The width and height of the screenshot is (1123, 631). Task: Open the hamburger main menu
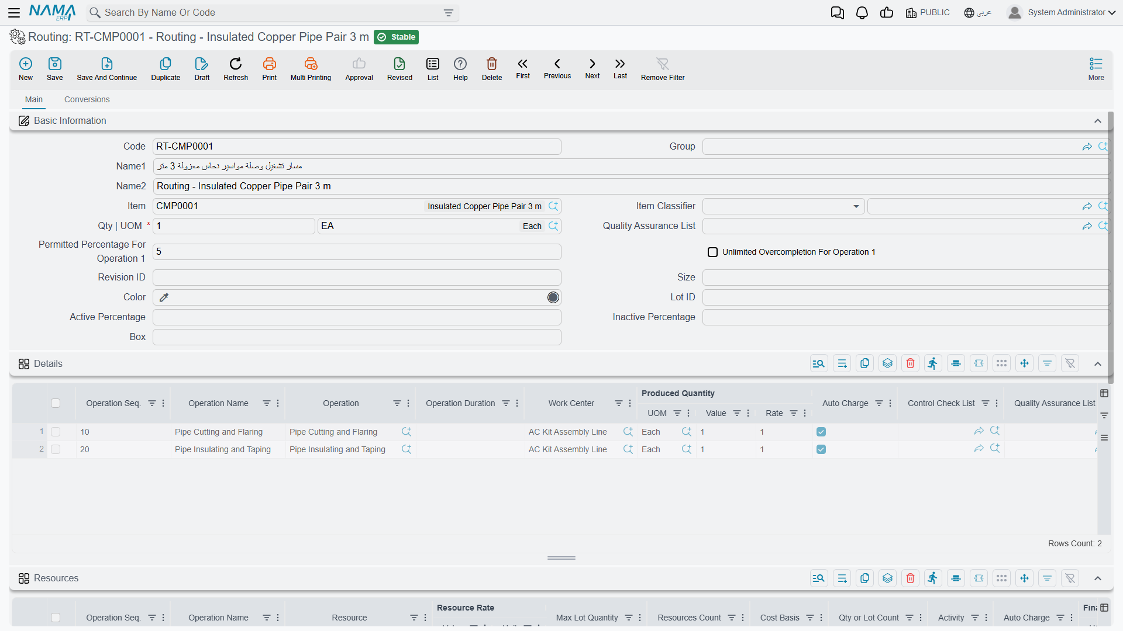pos(15,12)
